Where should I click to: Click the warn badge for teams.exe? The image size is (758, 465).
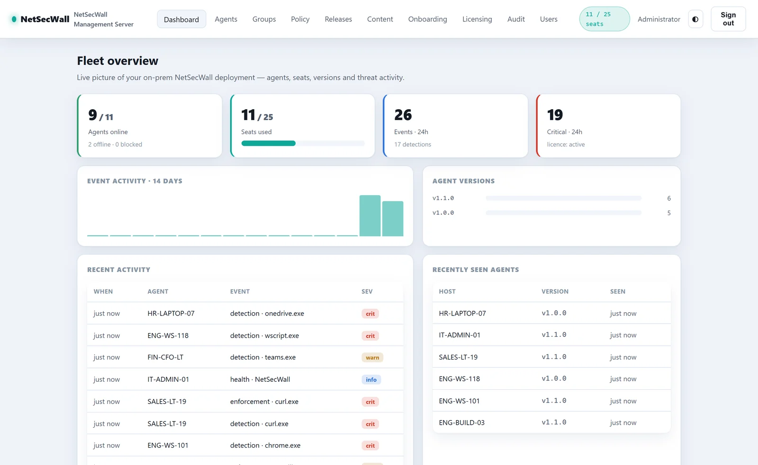[x=372, y=358]
